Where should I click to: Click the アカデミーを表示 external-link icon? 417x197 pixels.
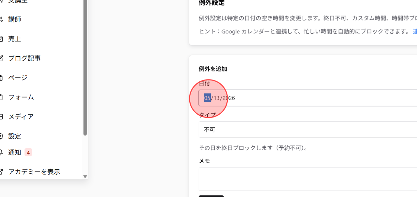(1, 172)
